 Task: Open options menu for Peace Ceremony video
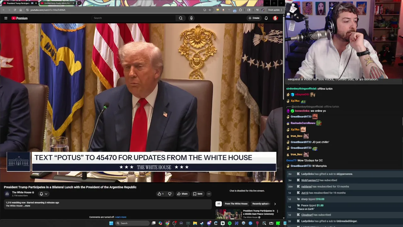[277, 211]
